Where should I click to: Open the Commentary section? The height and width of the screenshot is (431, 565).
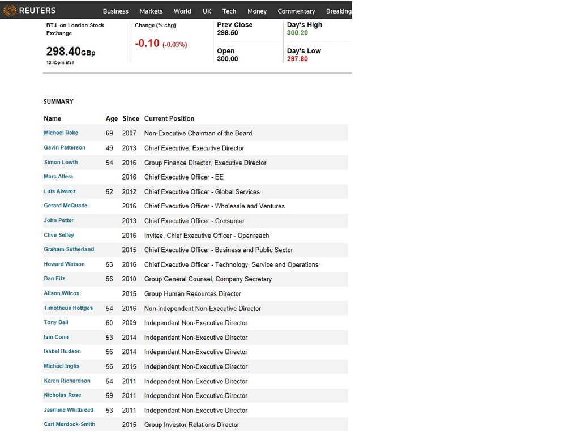point(296,11)
